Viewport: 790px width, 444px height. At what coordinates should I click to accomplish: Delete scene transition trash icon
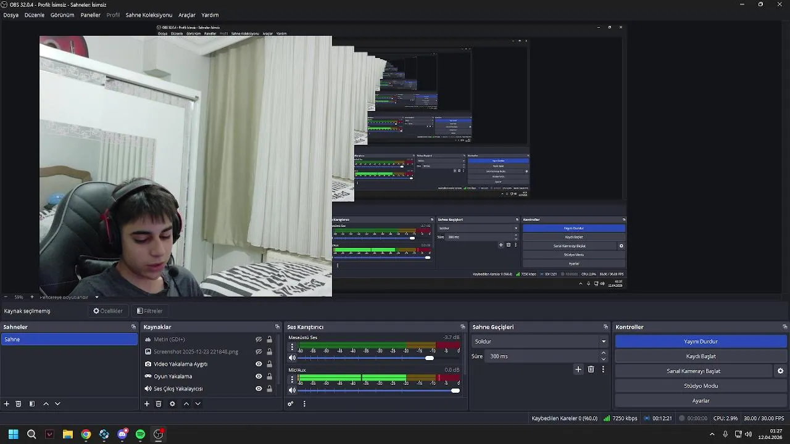coord(591,369)
